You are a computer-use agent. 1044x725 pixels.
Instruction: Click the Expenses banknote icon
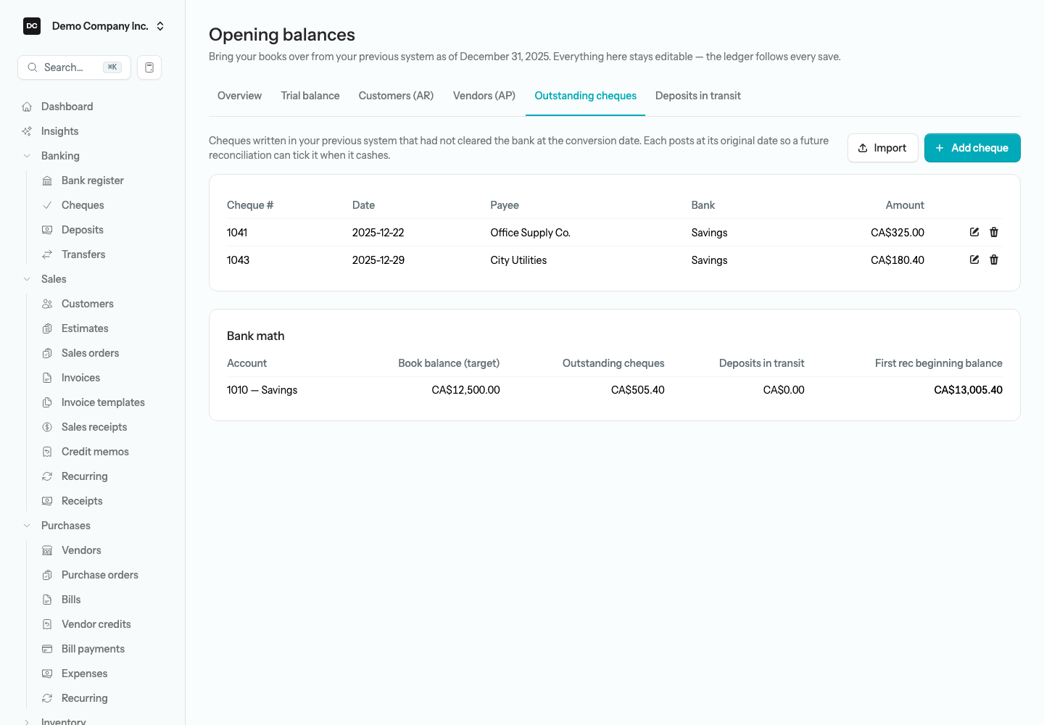(47, 674)
